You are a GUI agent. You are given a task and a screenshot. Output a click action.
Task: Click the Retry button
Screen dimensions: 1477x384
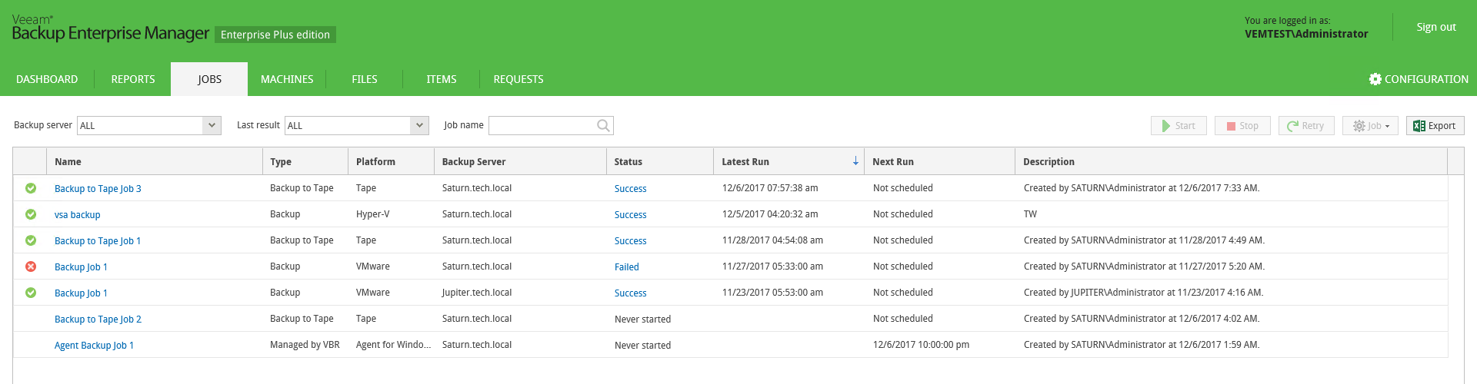[1306, 126]
